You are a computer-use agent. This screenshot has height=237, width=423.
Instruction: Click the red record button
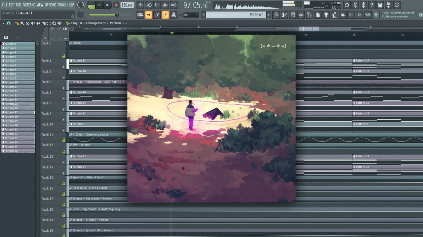[x=116, y=5]
